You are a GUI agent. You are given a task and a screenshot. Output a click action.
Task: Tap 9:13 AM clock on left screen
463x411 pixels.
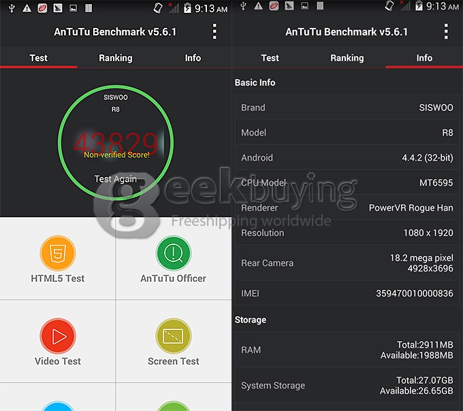coord(211,9)
